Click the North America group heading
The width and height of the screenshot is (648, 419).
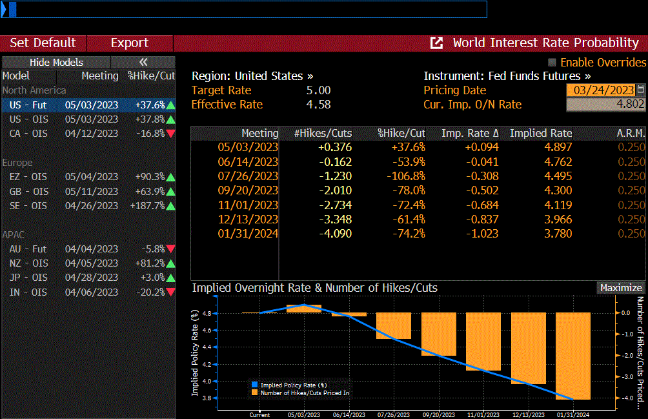(34, 90)
